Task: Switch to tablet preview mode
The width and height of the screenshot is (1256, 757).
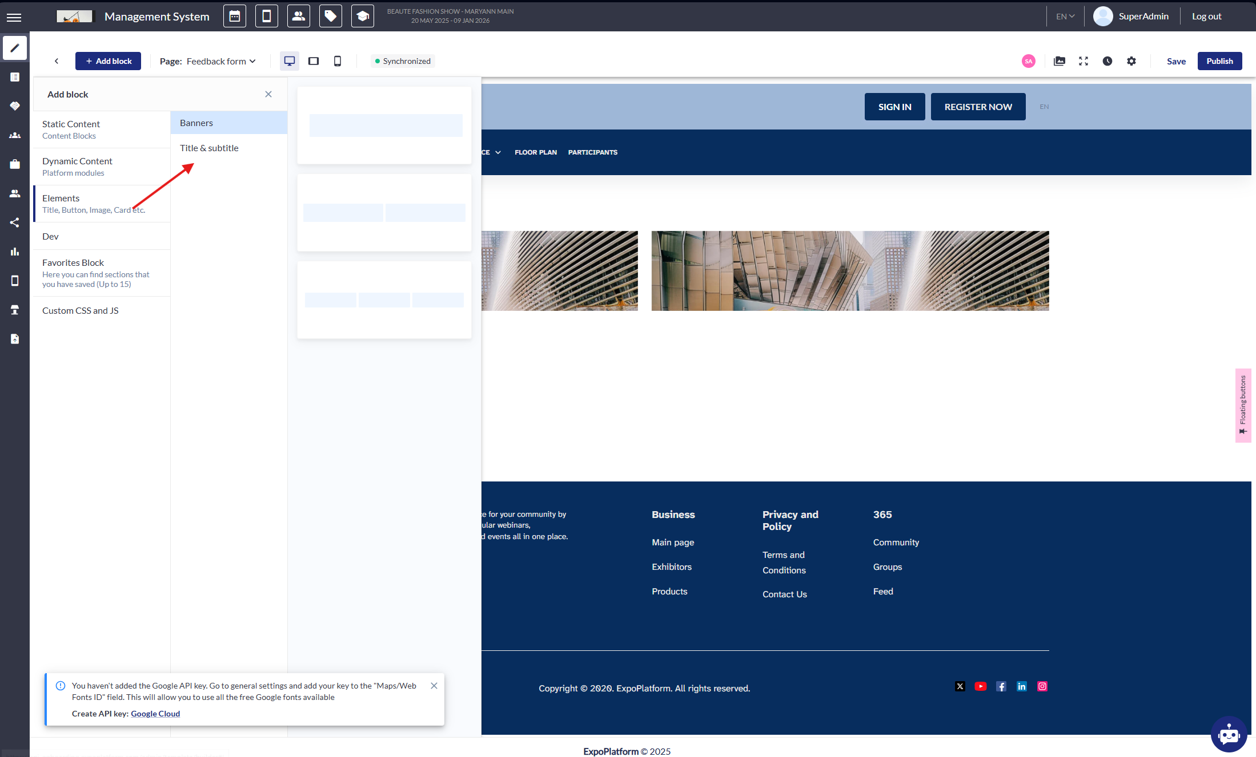Action: tap(313, 61)
